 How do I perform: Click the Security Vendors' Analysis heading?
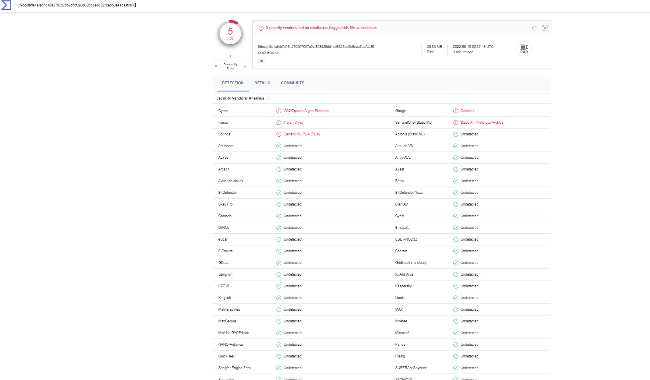(240, 98)
